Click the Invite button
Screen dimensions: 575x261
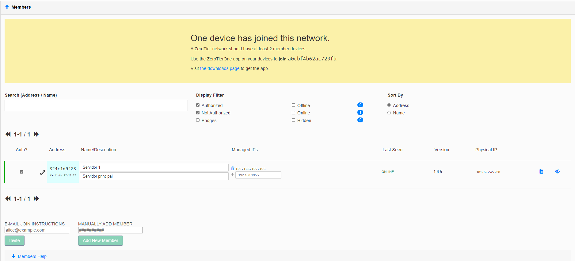coord(14,240)
